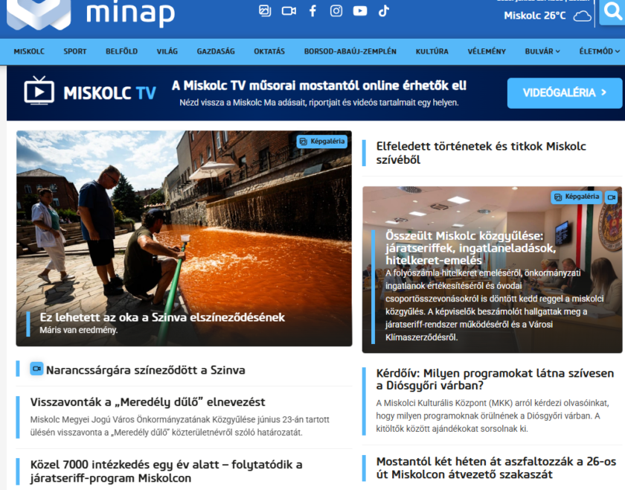This screenshot has height=490, width=625.
Task: Click 'Máris van eredmény.' subtitle
Action: tap(79, 330)
